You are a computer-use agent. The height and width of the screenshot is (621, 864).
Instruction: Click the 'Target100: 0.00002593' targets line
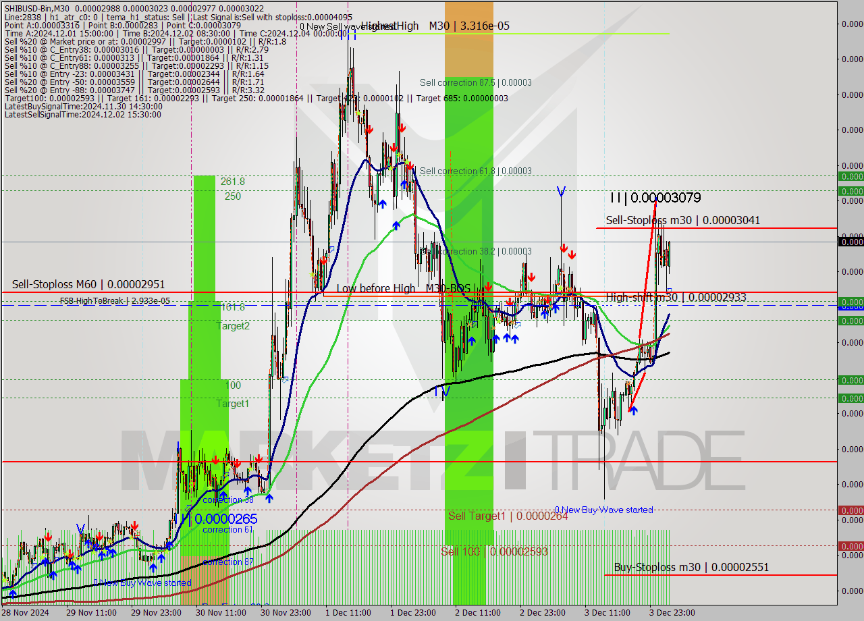coord(256,98)
